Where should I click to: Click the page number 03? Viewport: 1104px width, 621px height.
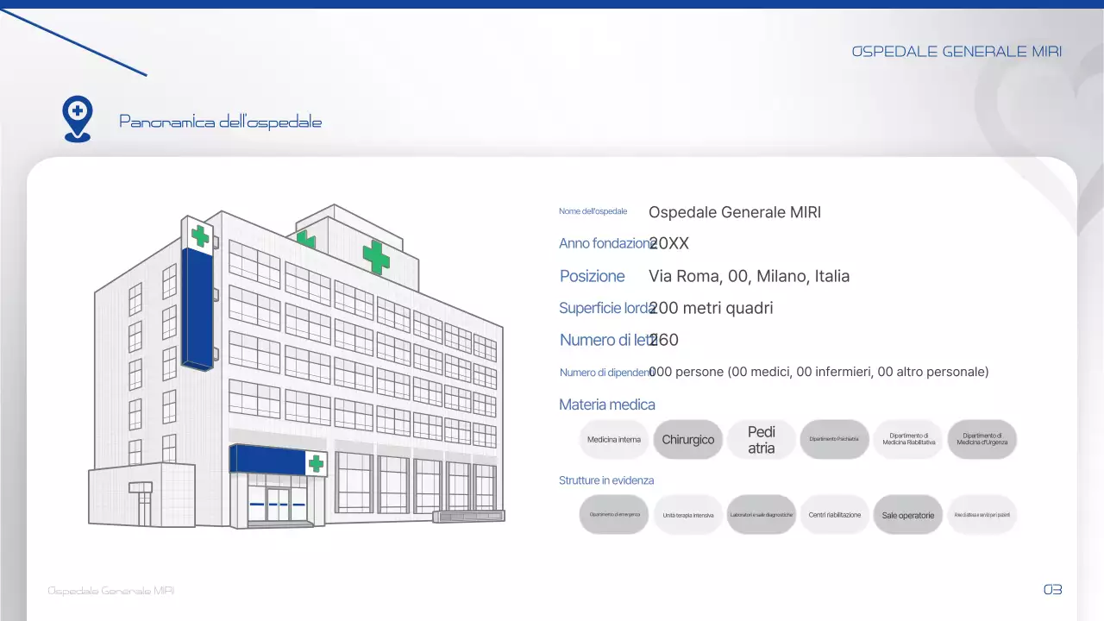pyautogui.click(x=1053, y=590)
